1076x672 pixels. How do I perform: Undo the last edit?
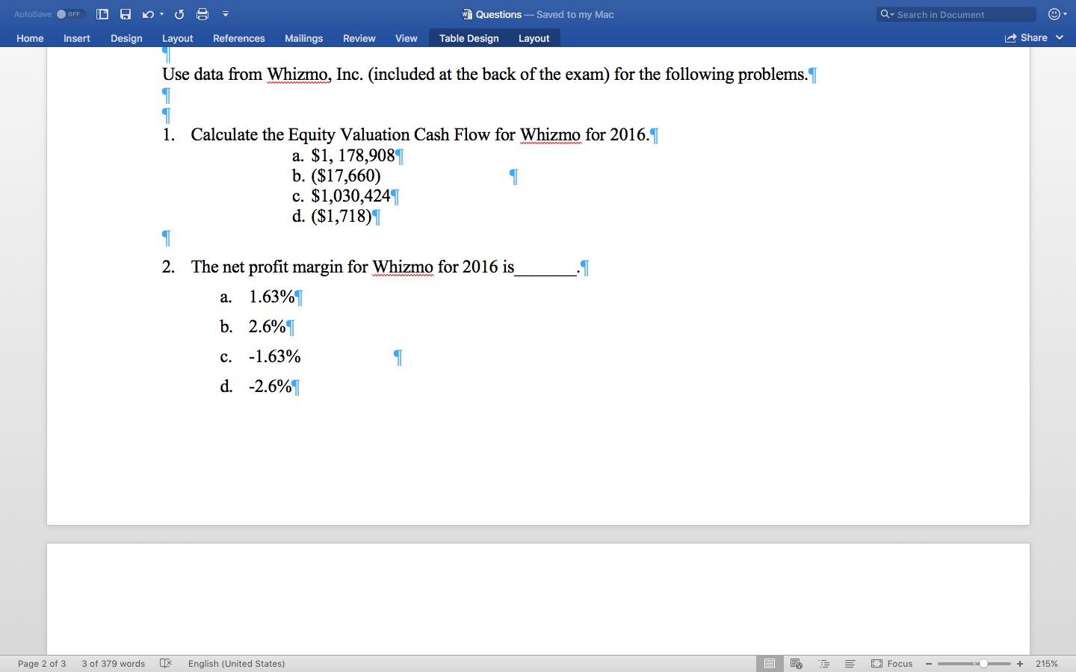click(147, 13)
